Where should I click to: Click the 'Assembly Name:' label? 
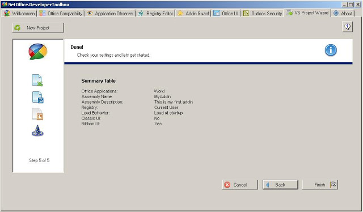97,96
